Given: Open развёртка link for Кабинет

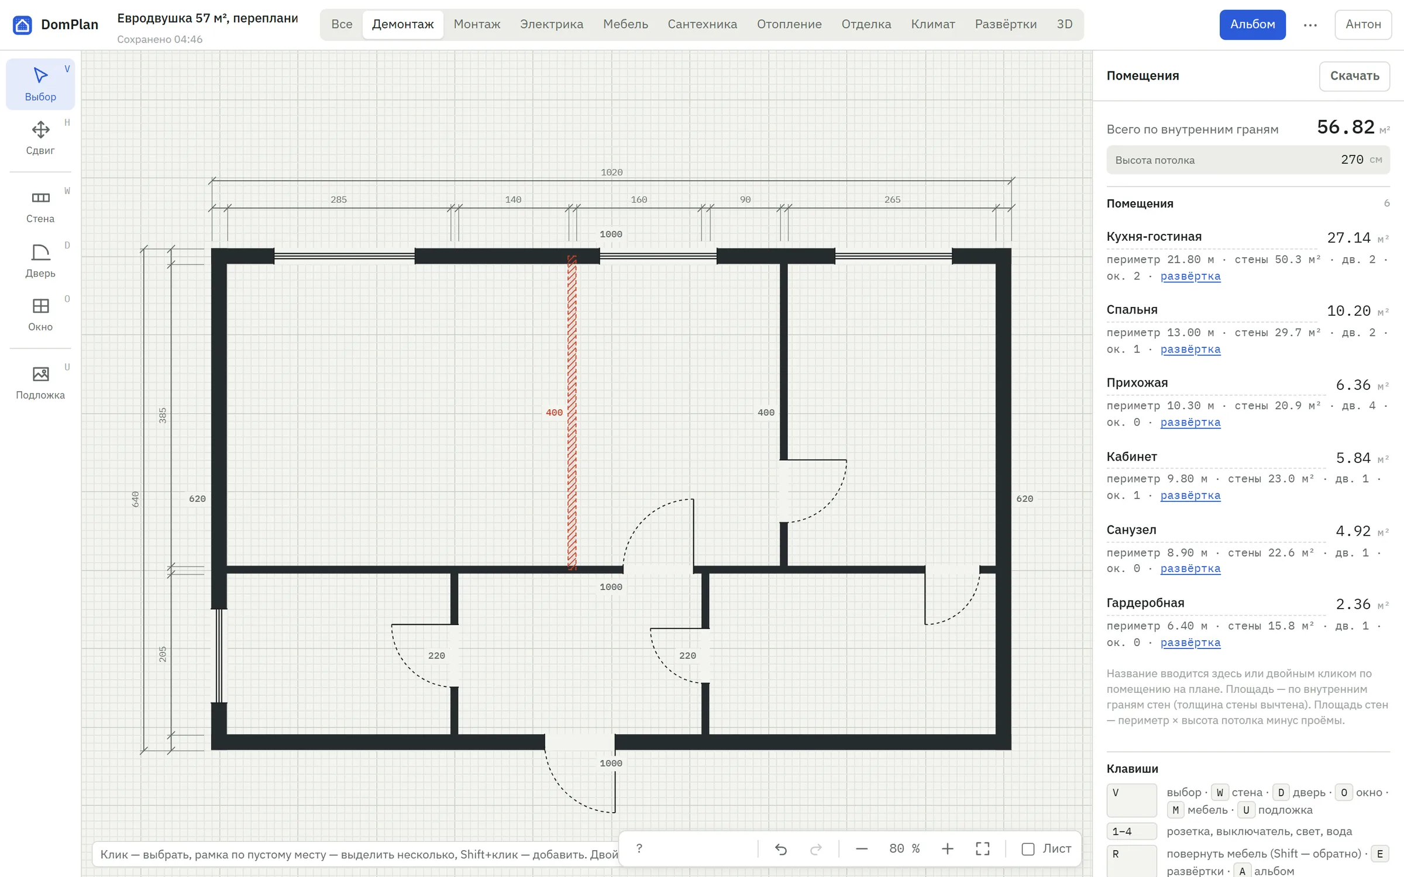Looking at the screenshot, I should (x=1190, y=495).
